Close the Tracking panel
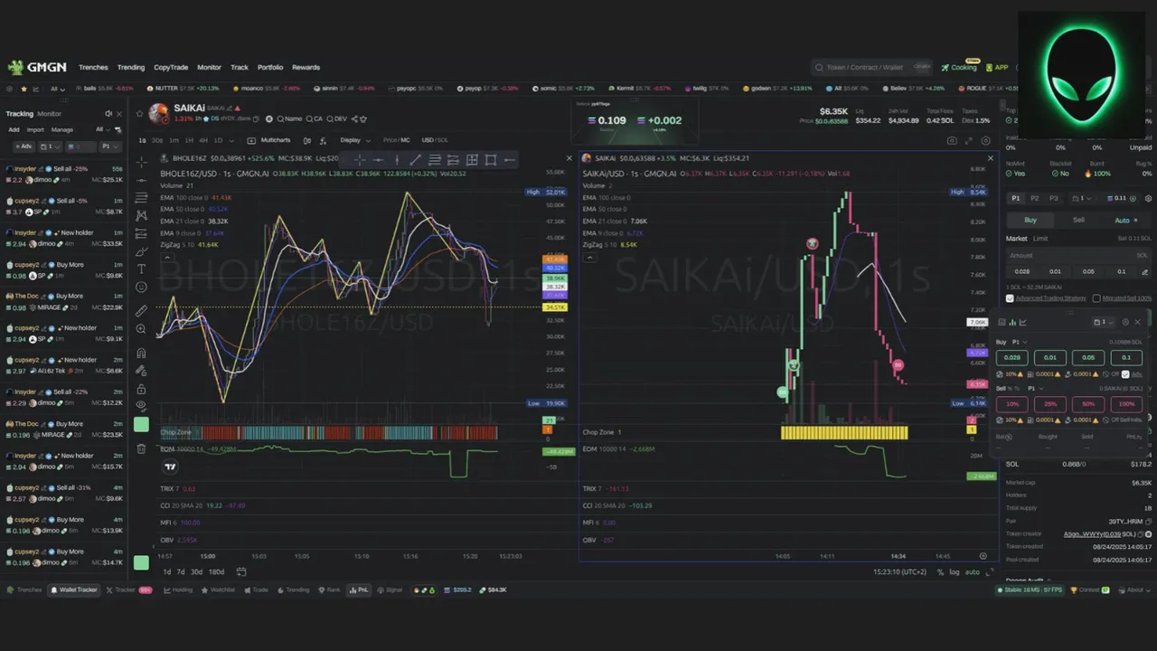This screenshot has height=651, width=1157. (118, 114)
